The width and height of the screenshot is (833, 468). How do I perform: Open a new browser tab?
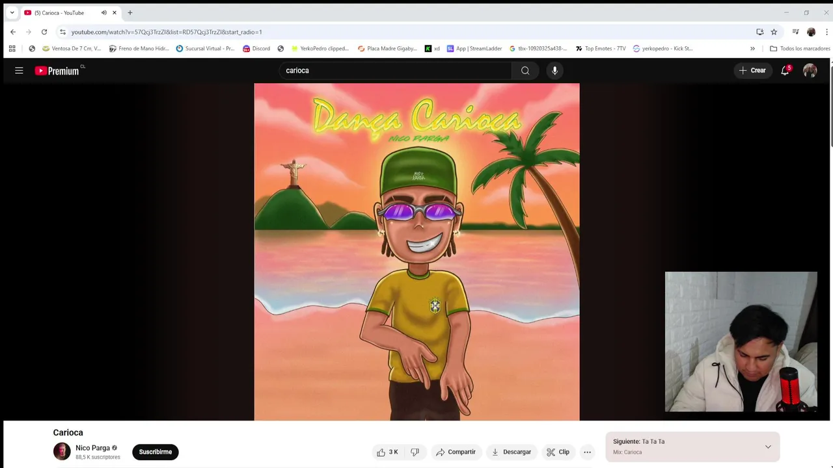coord(130,12)
